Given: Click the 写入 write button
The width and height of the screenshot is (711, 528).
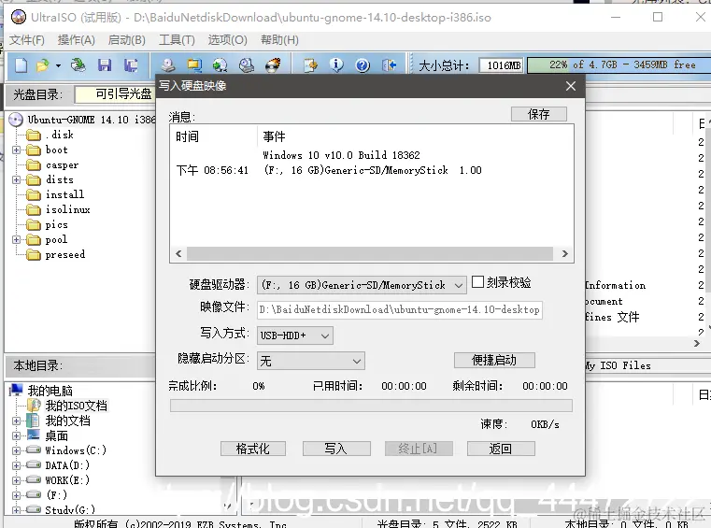Looking at the screenshot, I should click(x=336, y=449).
